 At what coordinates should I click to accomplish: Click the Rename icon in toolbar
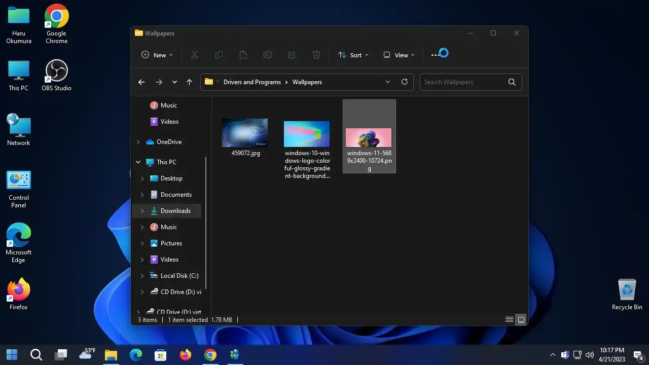coord(267,55)
